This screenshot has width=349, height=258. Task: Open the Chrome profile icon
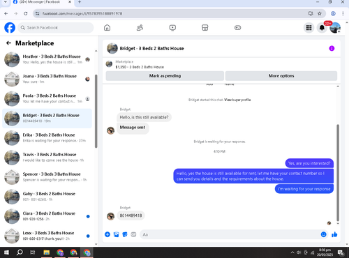coord(333,13)
